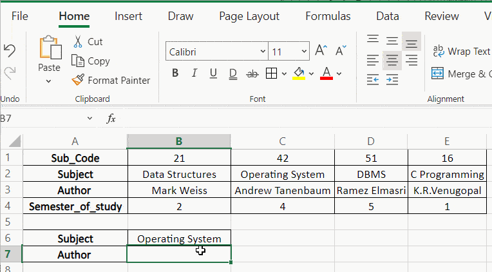Image resolution: width=492 pixels, height=272 pixels.
Task: Decrease font size
Action: 341,50
